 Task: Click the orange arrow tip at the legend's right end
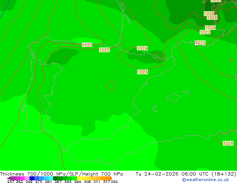point(111,178)
